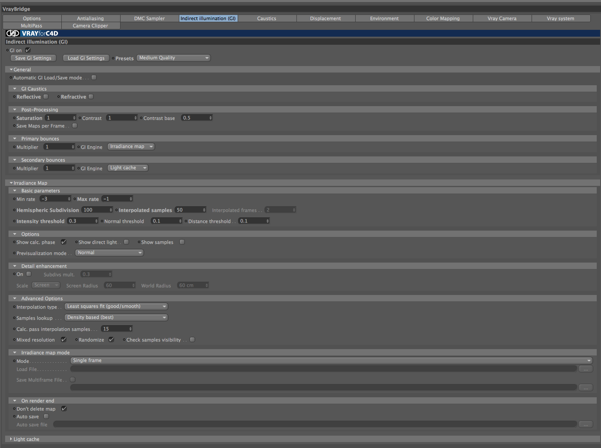This screenshot has height=448, width=601.
Task: Collapse the On render end group
Action: click(x=14, y=401)
